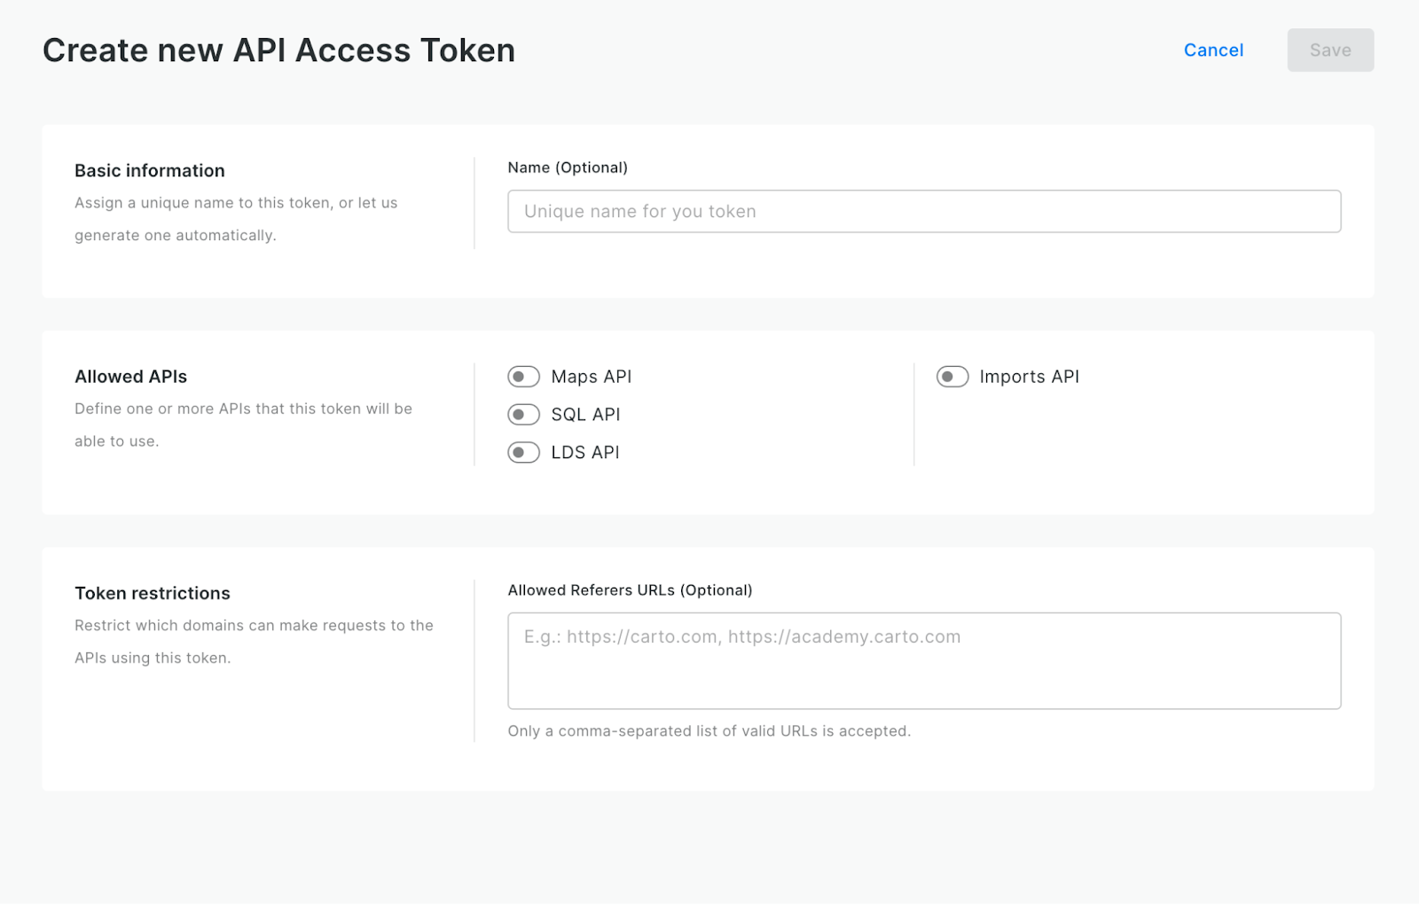Click the SQL API label text

pyautogui.click(x=585, y=414)
